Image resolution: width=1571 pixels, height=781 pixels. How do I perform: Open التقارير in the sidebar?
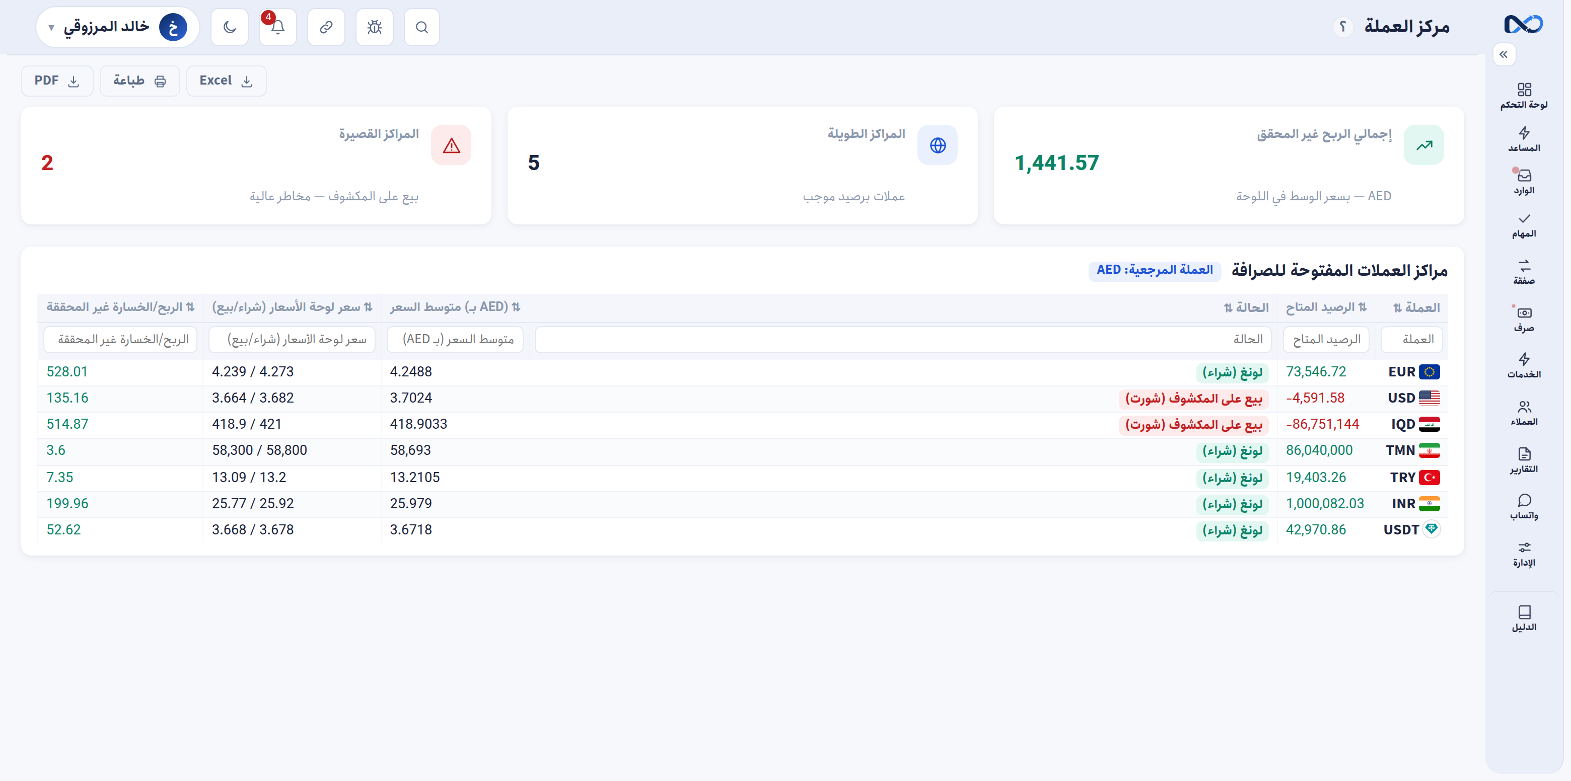(1524, 461)
